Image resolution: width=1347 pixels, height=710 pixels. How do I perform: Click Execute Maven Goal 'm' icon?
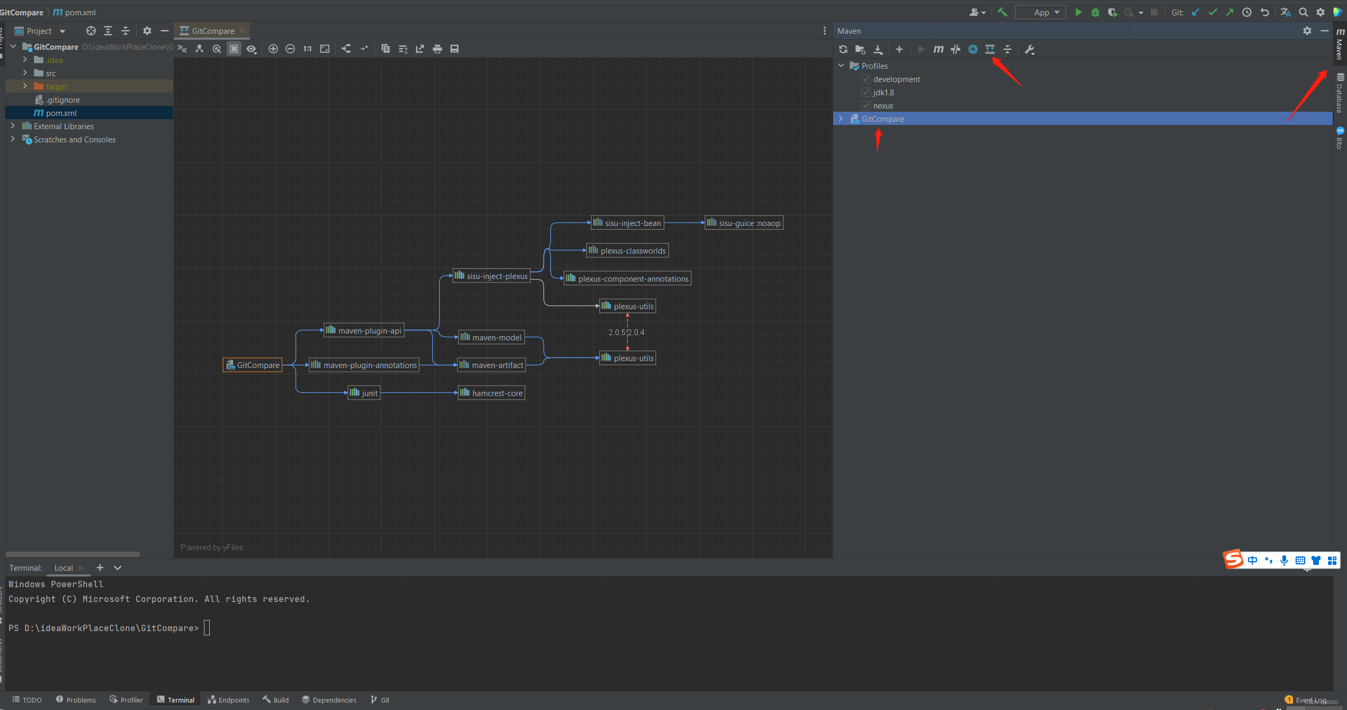(938, 49)
